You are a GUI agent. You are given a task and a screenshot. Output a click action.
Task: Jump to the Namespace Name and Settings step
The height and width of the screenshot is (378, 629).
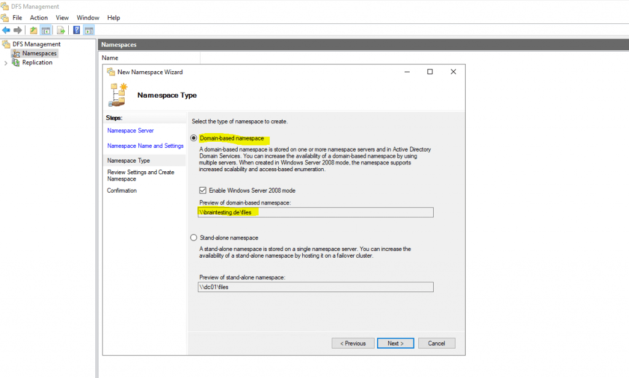[x=145, y=146]
